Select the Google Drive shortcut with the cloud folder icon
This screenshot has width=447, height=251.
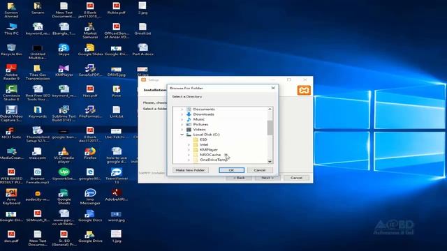pos(90,237)
